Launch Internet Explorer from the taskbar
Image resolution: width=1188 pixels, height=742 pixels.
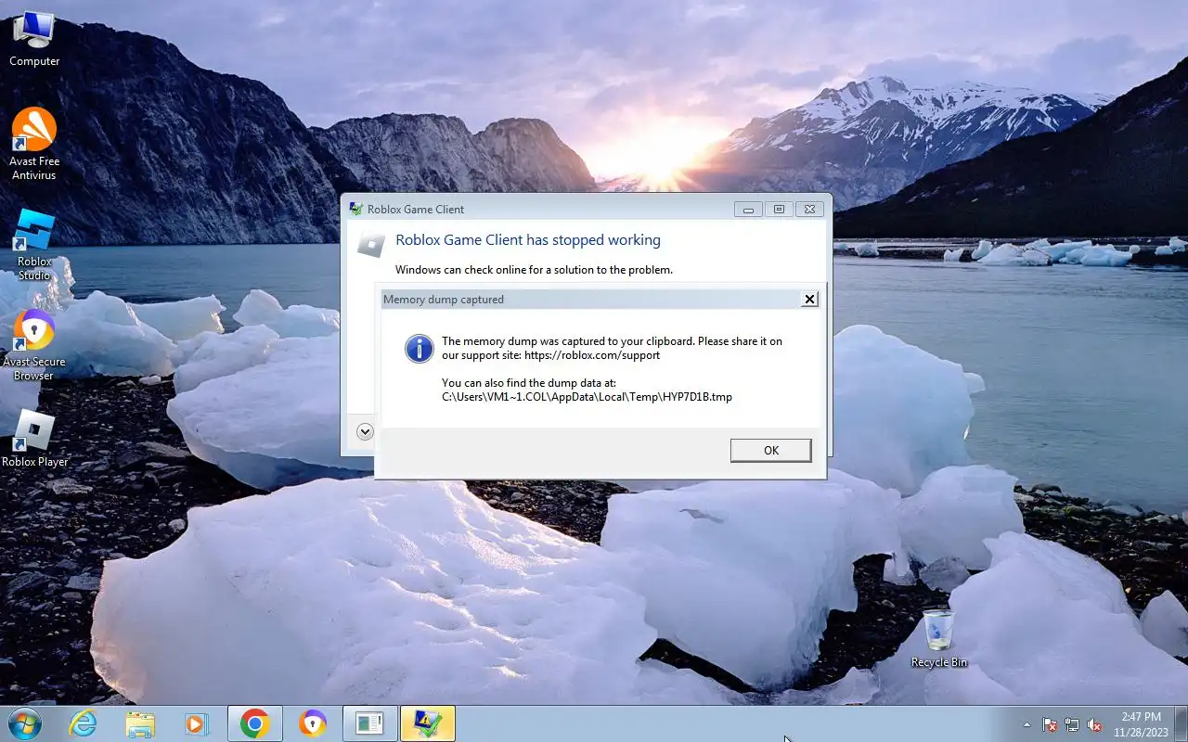pyautogui.click(x=83, y=723)
